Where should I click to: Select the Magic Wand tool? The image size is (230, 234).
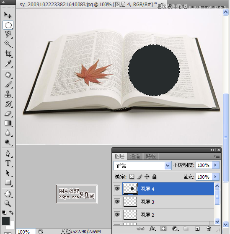tap(8, 44)
